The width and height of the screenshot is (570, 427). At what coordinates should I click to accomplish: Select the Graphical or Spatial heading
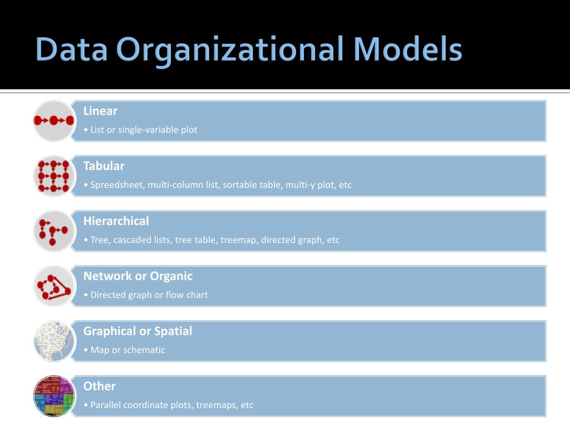pyautogui.click(x=137, y=331)
